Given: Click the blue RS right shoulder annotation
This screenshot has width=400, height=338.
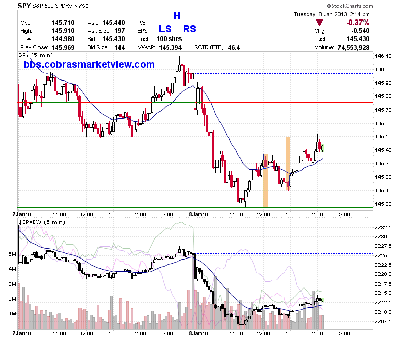Looking at the screenshot, I should (190, 29).
